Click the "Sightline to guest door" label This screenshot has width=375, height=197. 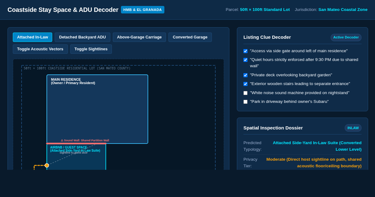point(74,153)
